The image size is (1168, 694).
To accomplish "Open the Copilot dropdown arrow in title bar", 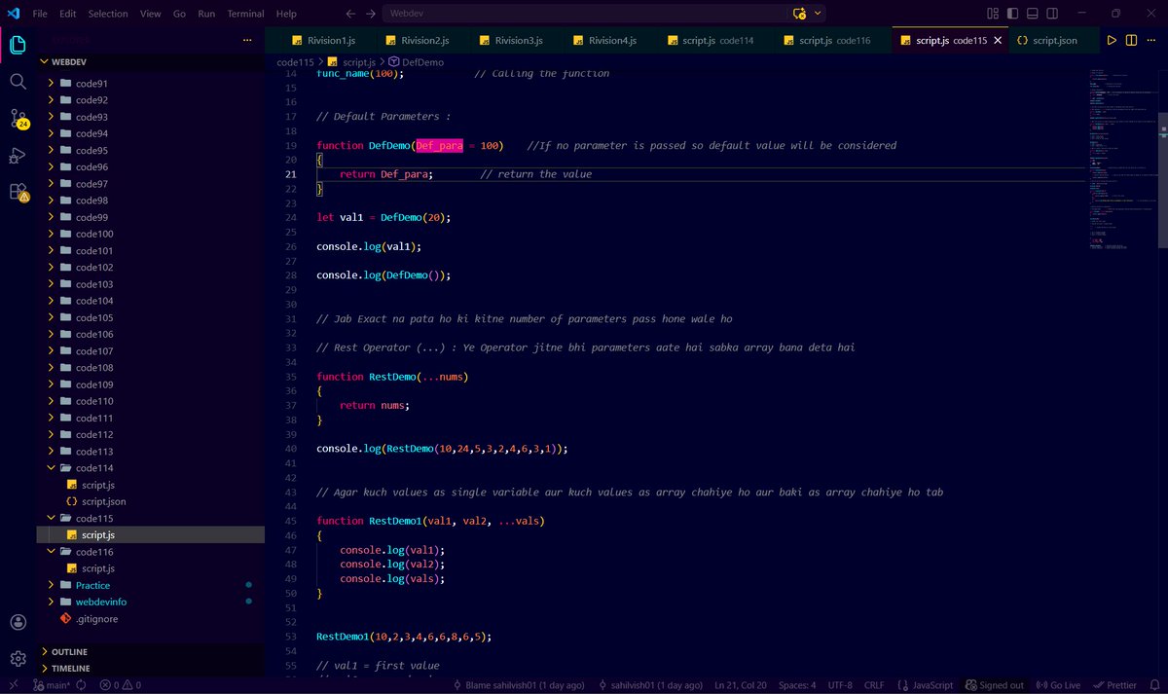I will [x=818, y=14].
